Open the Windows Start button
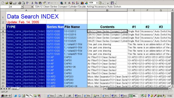This screenshot has height=98, width=174. click(x=6, y=96)
